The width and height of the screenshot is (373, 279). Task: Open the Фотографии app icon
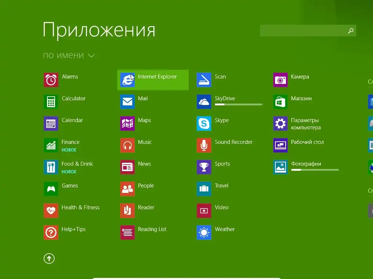pos(280,167)
